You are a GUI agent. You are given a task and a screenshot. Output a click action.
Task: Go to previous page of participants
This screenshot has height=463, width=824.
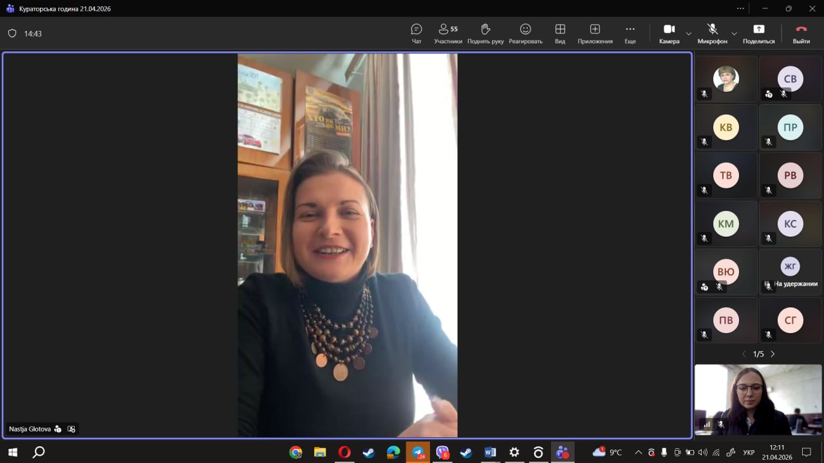[744, 354]
